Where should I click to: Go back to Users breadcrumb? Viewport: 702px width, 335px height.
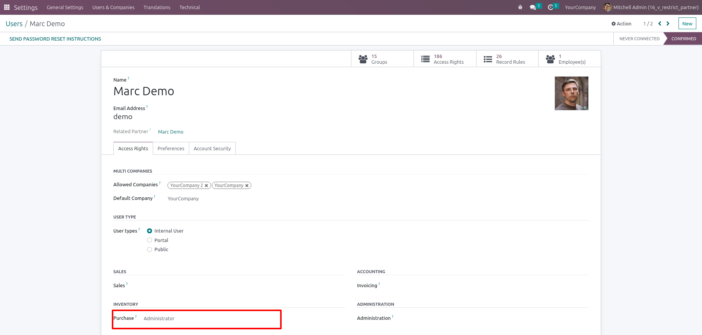click(14, 24)
